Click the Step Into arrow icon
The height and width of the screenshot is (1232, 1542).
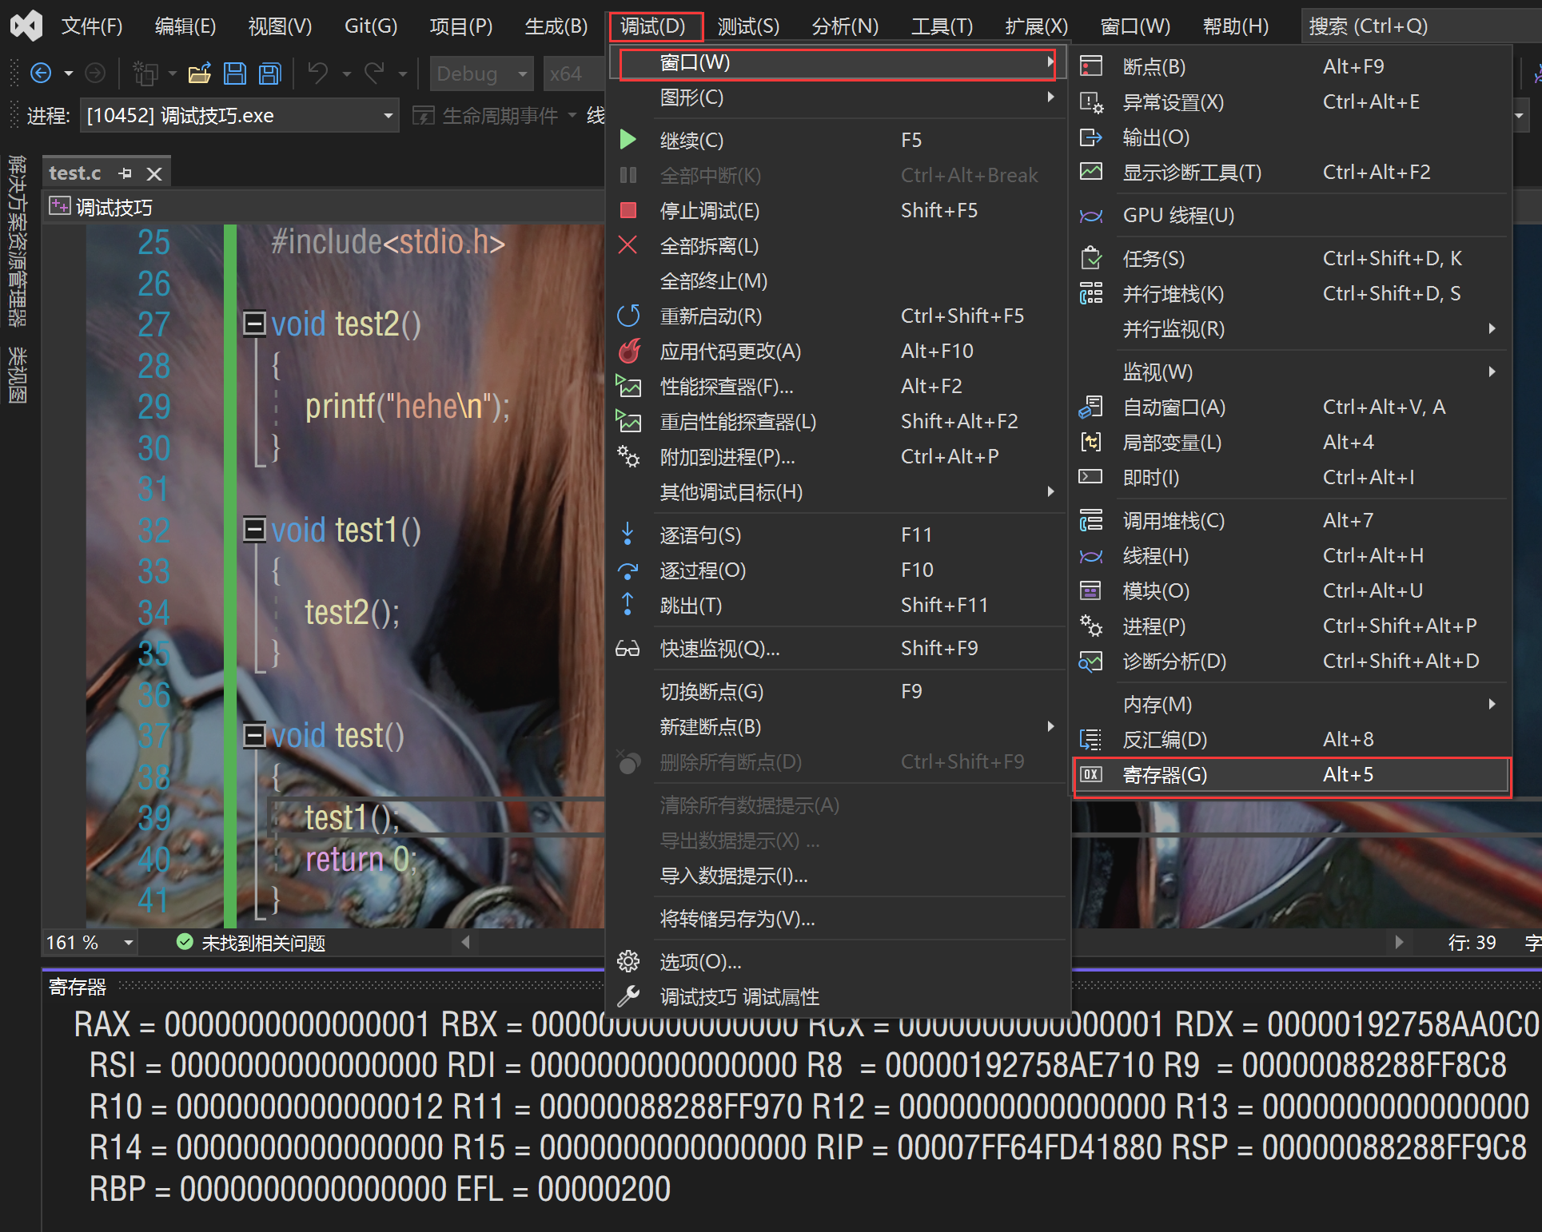(628, 534)
